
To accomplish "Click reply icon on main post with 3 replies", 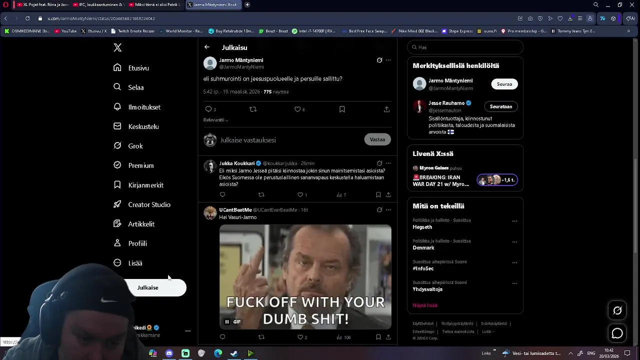I will coord(210,109).
